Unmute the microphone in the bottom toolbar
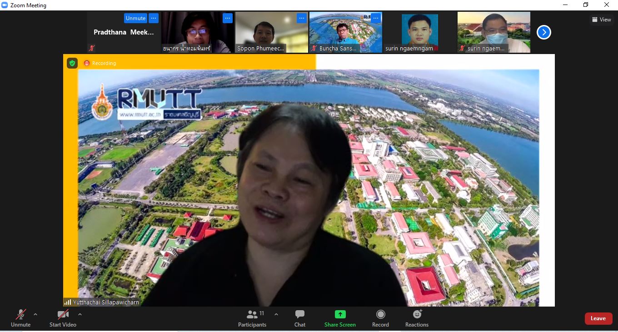Screen dimensions: 618x332 pyautogui.click(x=20, y=318)
